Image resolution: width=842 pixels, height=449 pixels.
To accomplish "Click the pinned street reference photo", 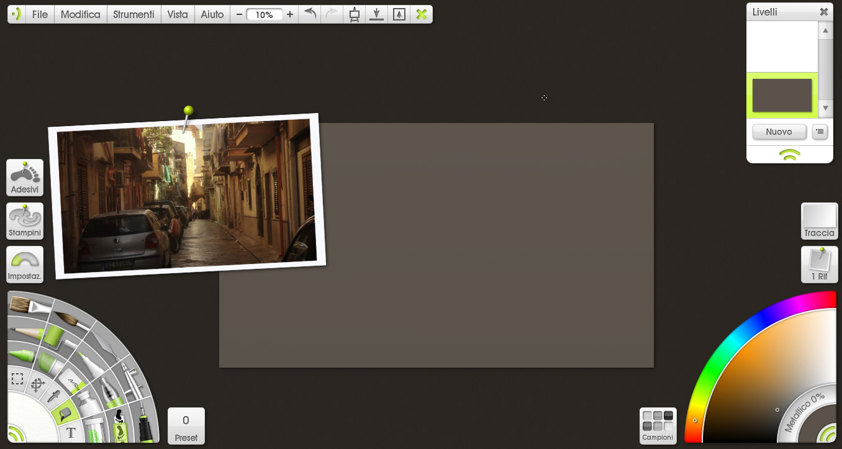I will (x=187, y=196).
